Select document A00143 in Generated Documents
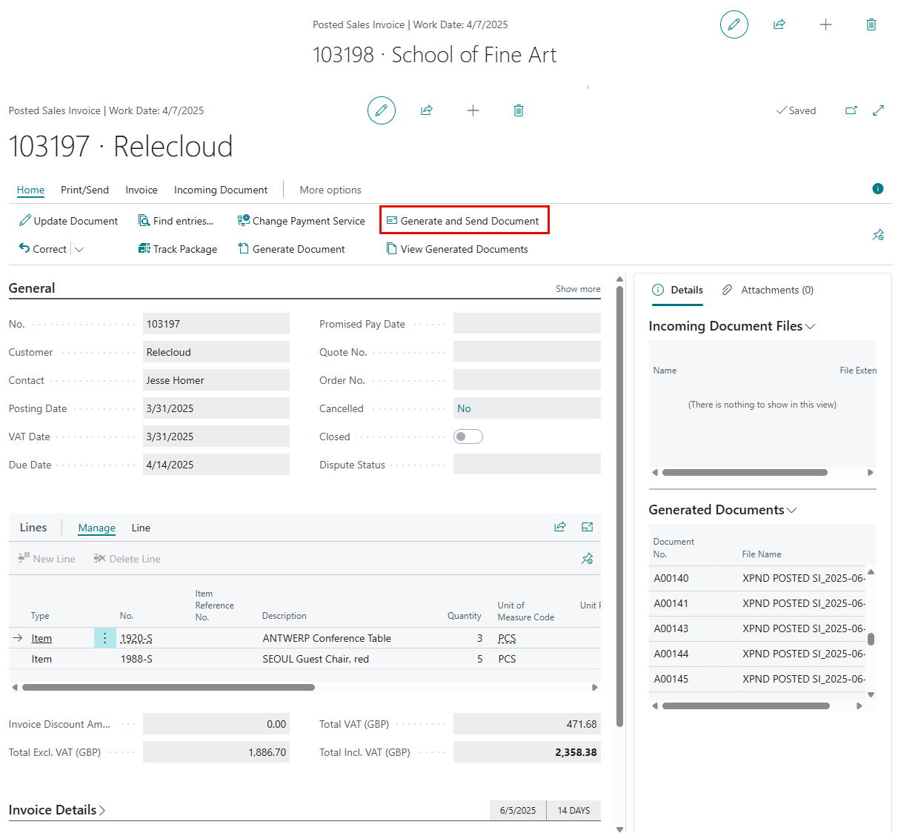Viewport: 898px width, 833px height. 671,628
